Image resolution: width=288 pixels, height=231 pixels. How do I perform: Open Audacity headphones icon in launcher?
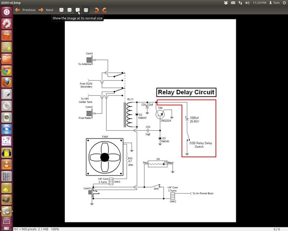pos(6,152)
